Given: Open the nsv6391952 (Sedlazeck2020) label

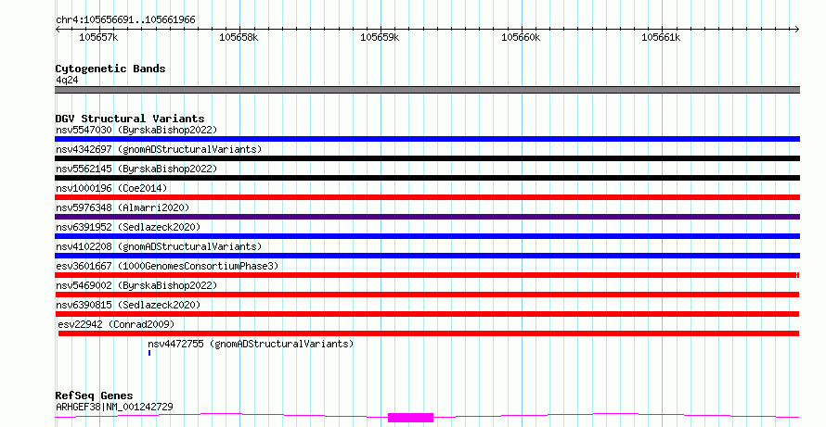Looking at the screenshot, I should coord(128,227).
